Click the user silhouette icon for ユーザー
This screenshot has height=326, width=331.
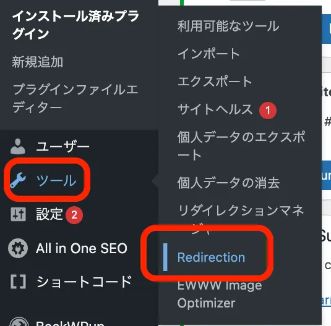click(x=18, y=146)
